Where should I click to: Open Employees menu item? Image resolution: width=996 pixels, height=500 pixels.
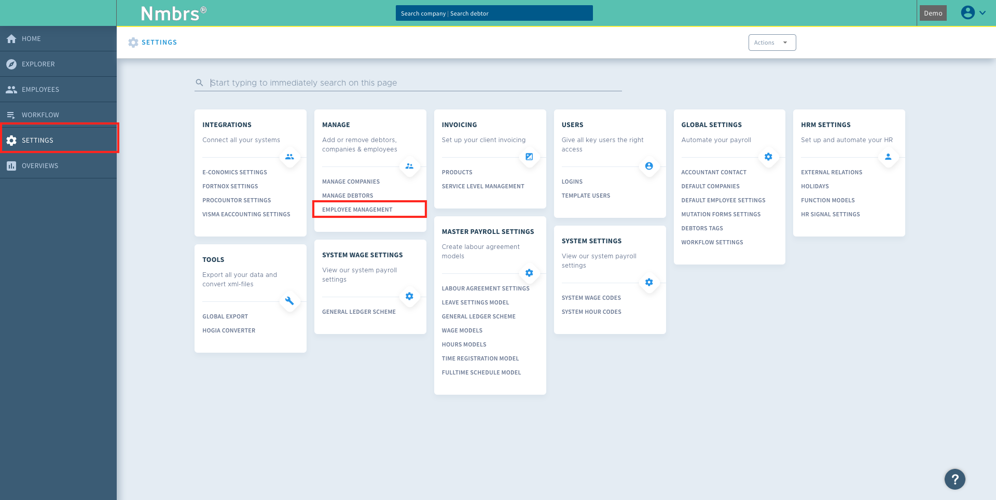click(58, 90)
